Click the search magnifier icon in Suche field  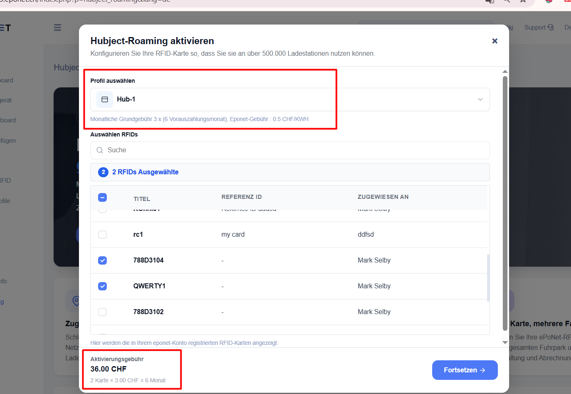[x=100, y=150]
